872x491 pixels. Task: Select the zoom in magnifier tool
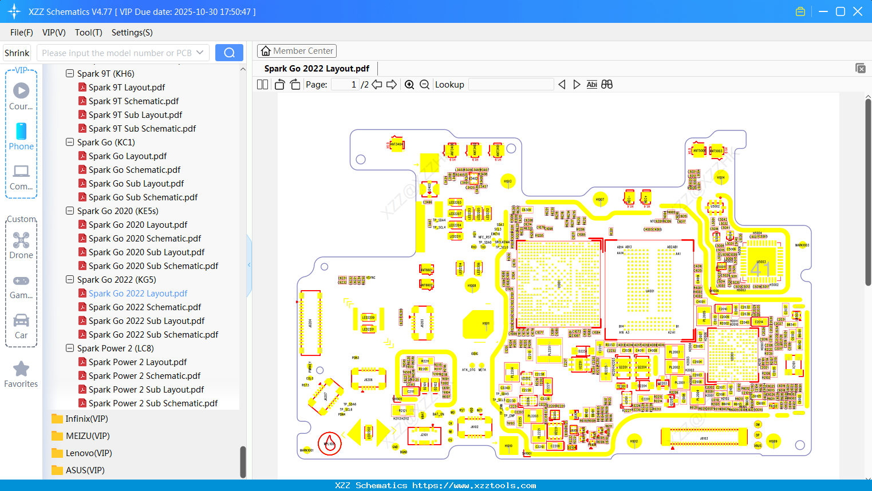pyautogui.click(x=409, y=84)
